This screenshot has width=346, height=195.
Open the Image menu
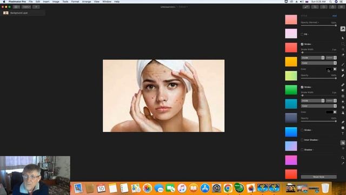coord(56,2)
